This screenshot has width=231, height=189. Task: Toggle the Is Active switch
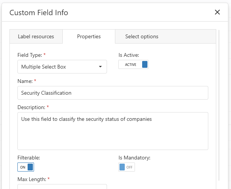(133, 64)
